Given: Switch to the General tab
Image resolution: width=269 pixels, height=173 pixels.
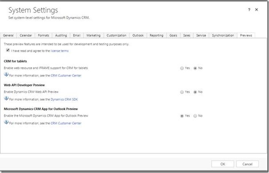Looking at the screenshot, I should 8,35.
